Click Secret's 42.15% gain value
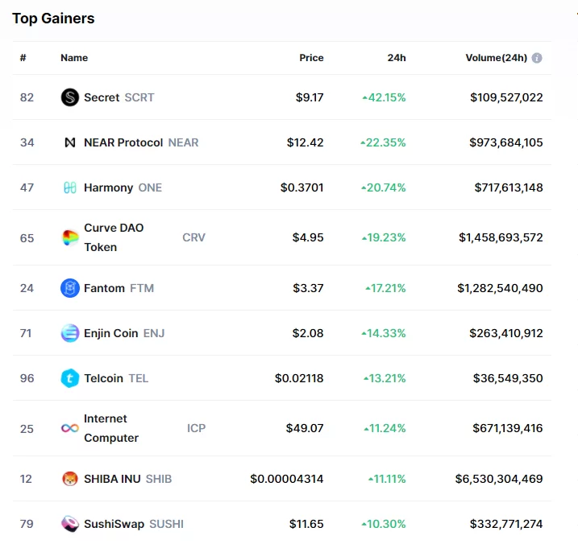 click(387, 97)
